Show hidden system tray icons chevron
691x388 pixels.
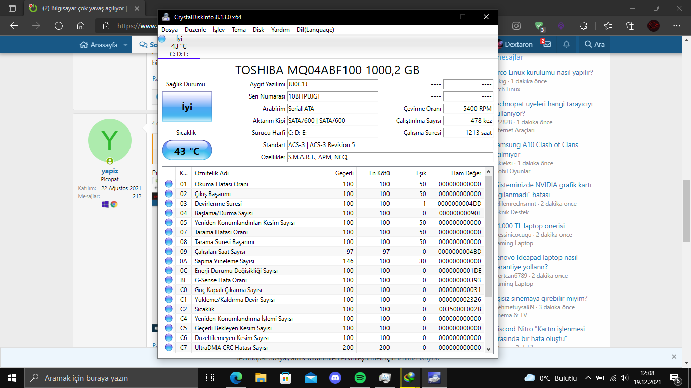[x=588, y=378]
